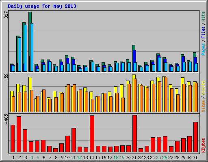The image size is (208, 162).
Task: Click the 817 hits axis value
Action: click(x=6, y=15)
